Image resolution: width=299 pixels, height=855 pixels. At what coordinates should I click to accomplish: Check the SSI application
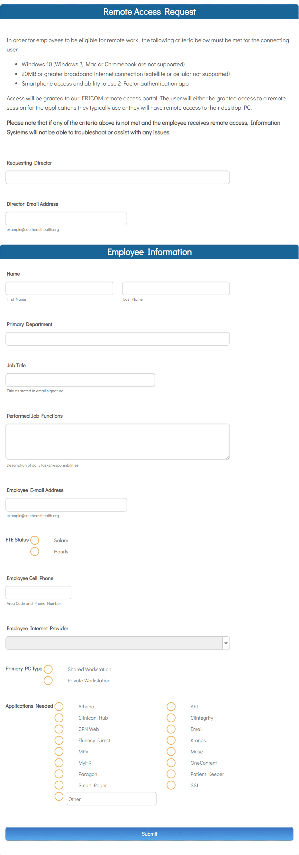coord(171,786)
